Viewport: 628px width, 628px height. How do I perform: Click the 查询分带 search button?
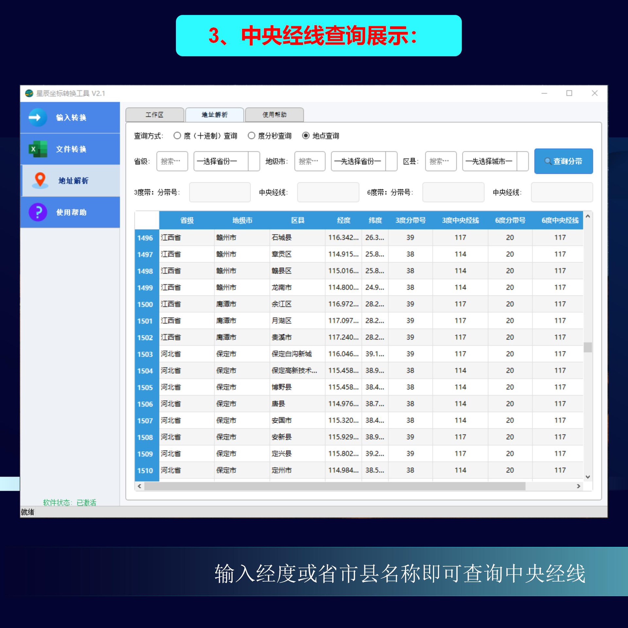pyautogui.click(x=563, y=161)
